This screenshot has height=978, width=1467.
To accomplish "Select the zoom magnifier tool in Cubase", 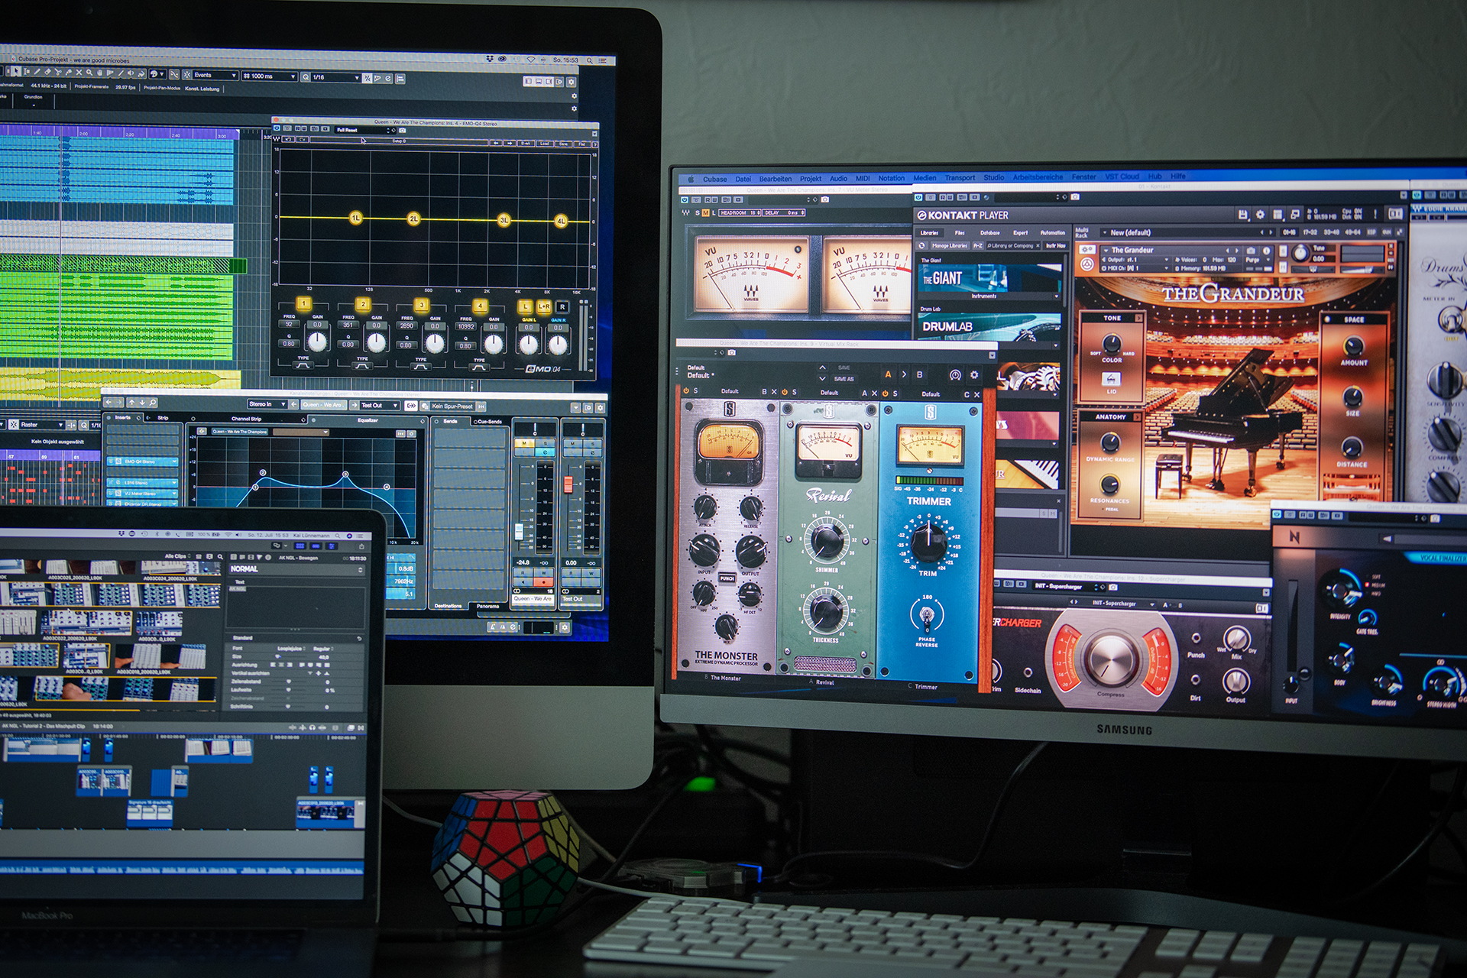I will tap(89, 73).
